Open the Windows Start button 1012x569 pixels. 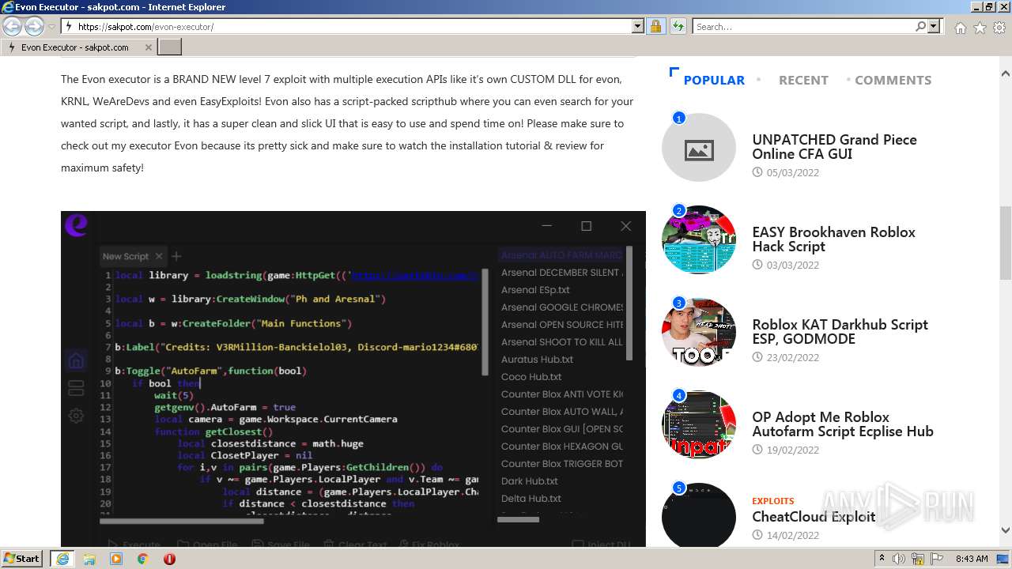(21, 559)
